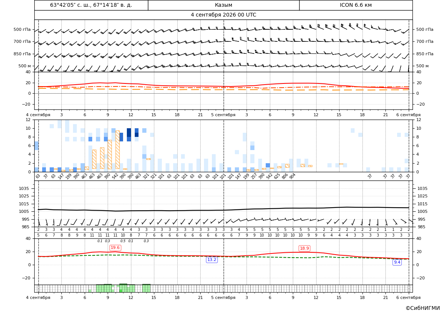Screen dimensions: 440x311
Task: Click the 19.6 maximum temperature label
Action: [x=115, y=247]
